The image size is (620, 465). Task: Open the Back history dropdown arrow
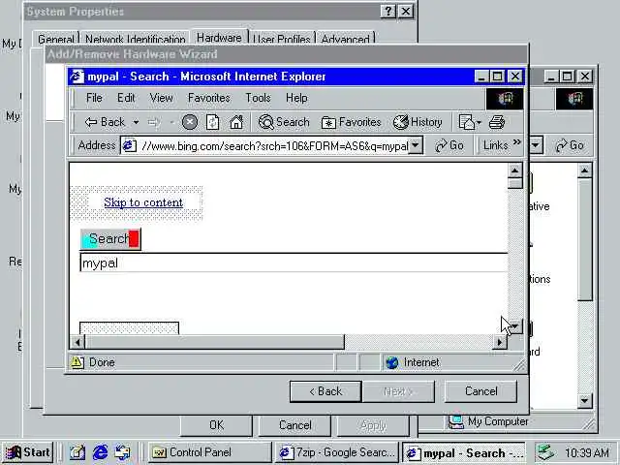click(136, 122)
